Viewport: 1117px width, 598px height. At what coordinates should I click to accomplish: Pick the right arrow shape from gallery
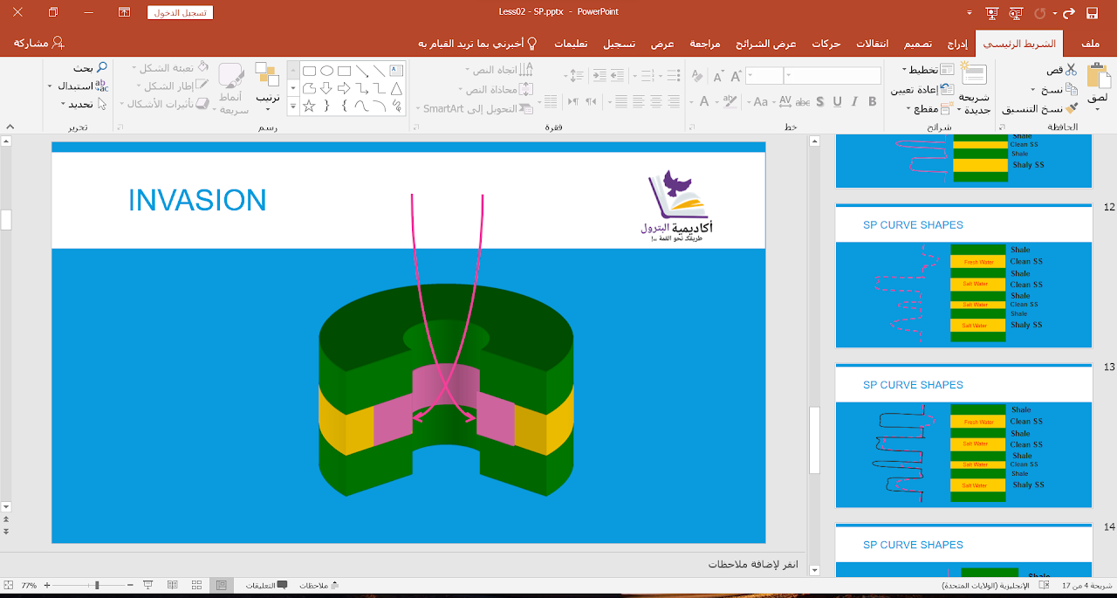click(344, 88)
